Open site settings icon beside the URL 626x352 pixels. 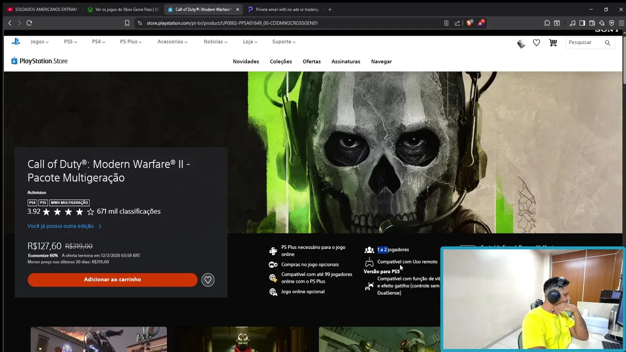click(x=140, y=23)
